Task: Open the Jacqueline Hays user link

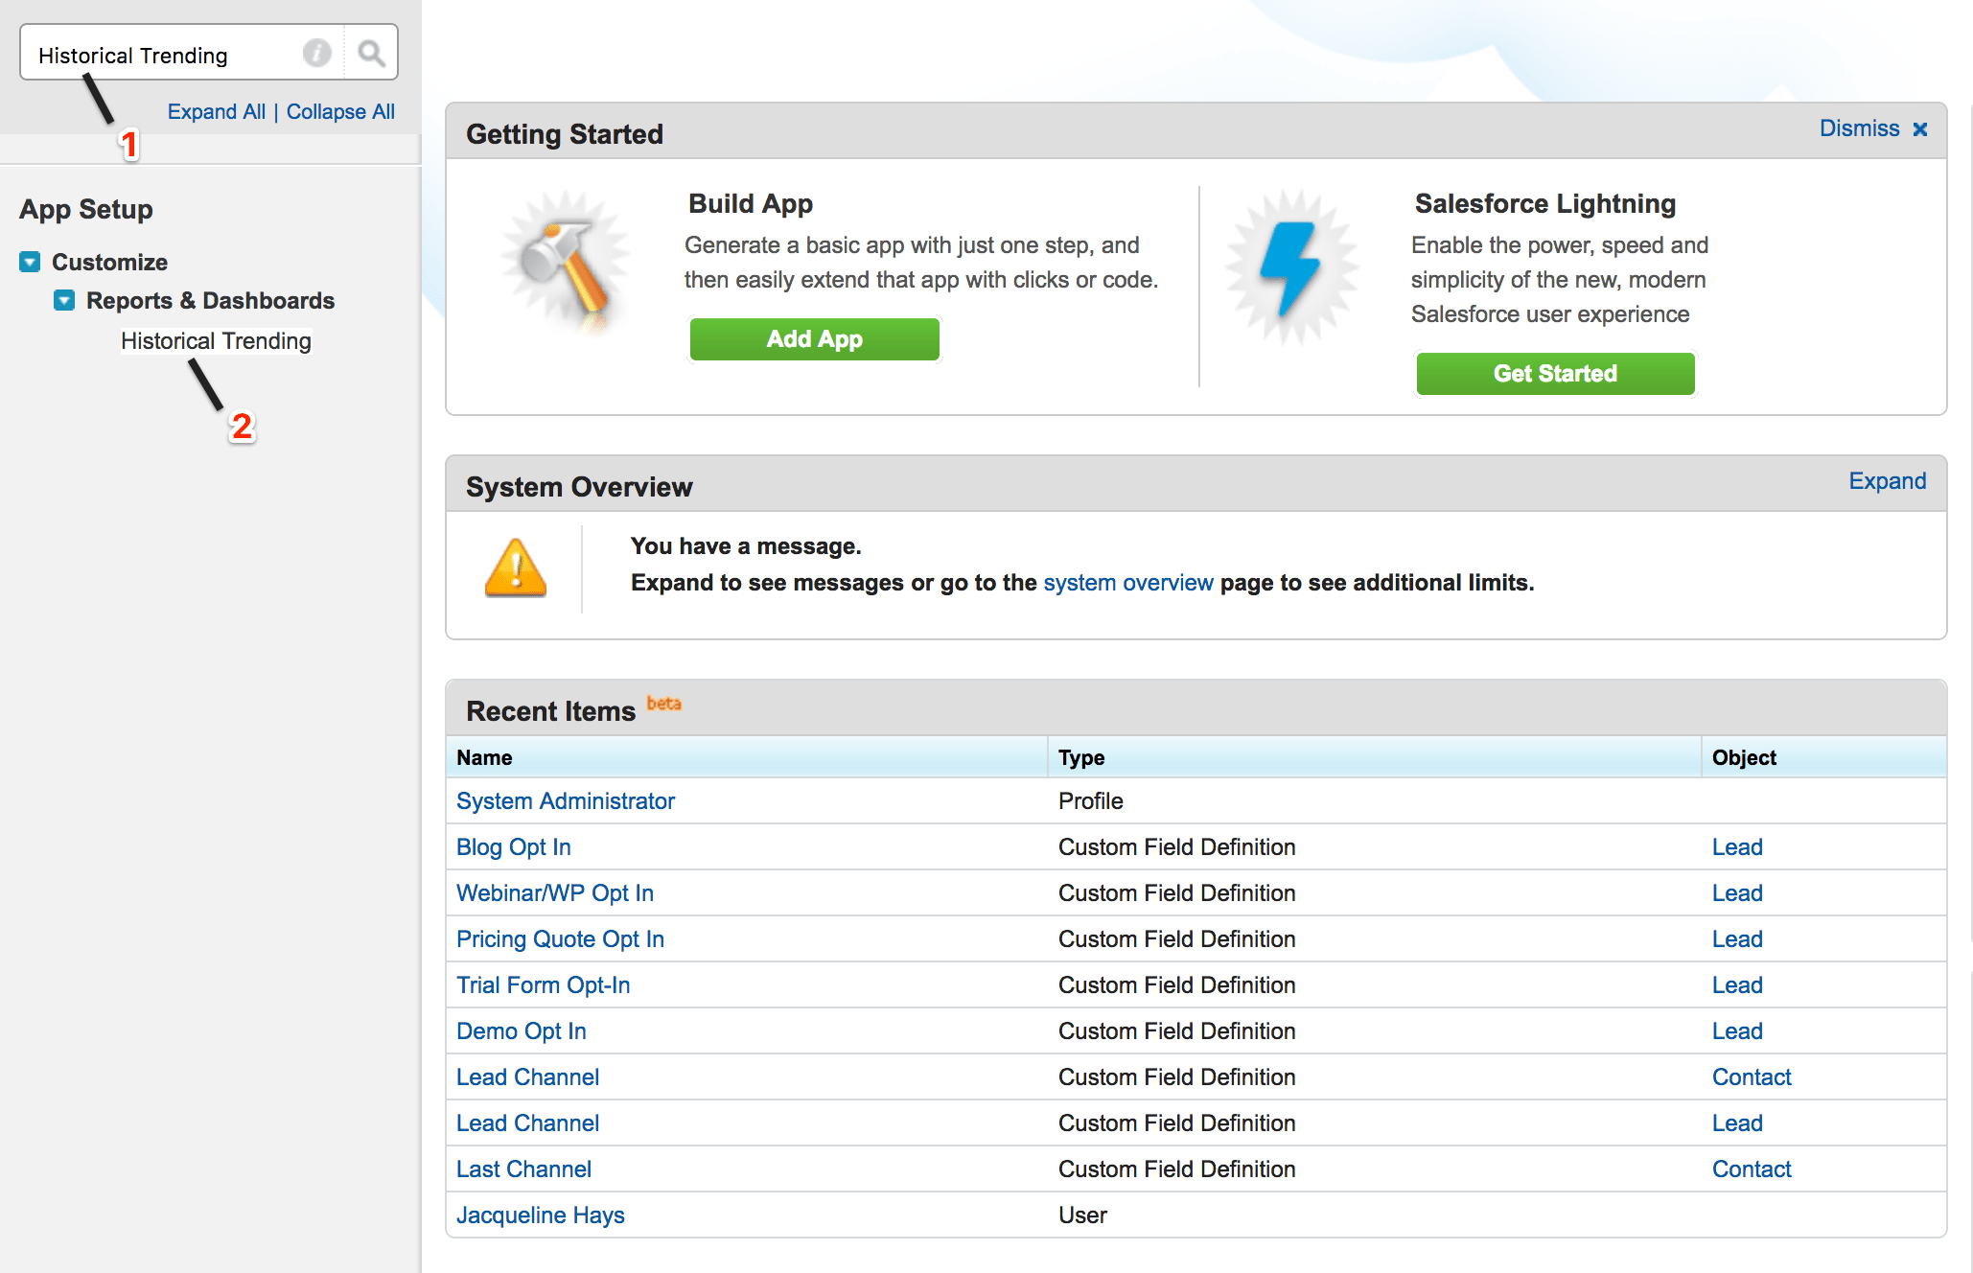Action: click(x=540, y=1215)
